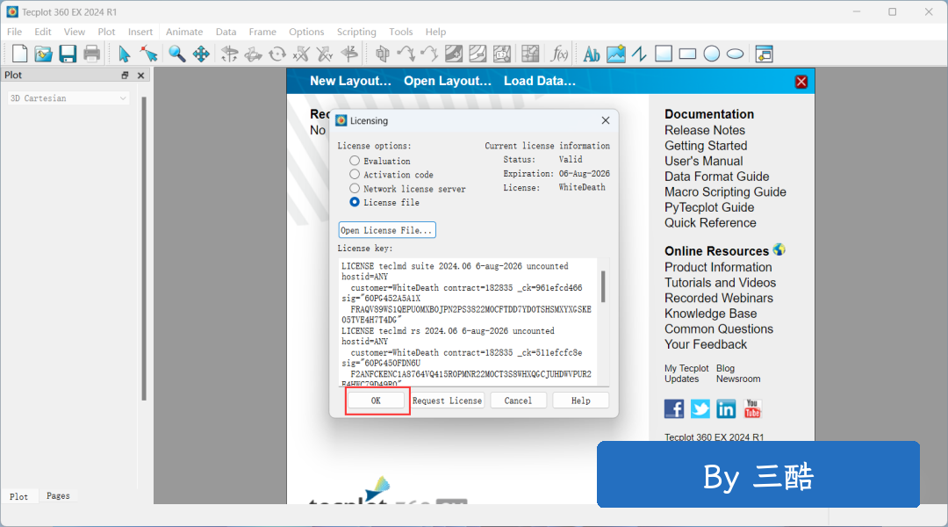Click the Create New Frame toolbar icon
The height and width of the screenshot is (527, 948).
(x=765, y=54)
